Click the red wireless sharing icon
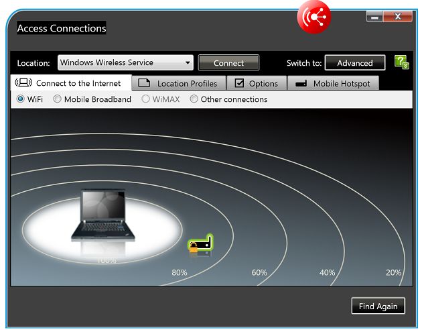Viewport: 422px width, 330px height. [x=314, y=17]
